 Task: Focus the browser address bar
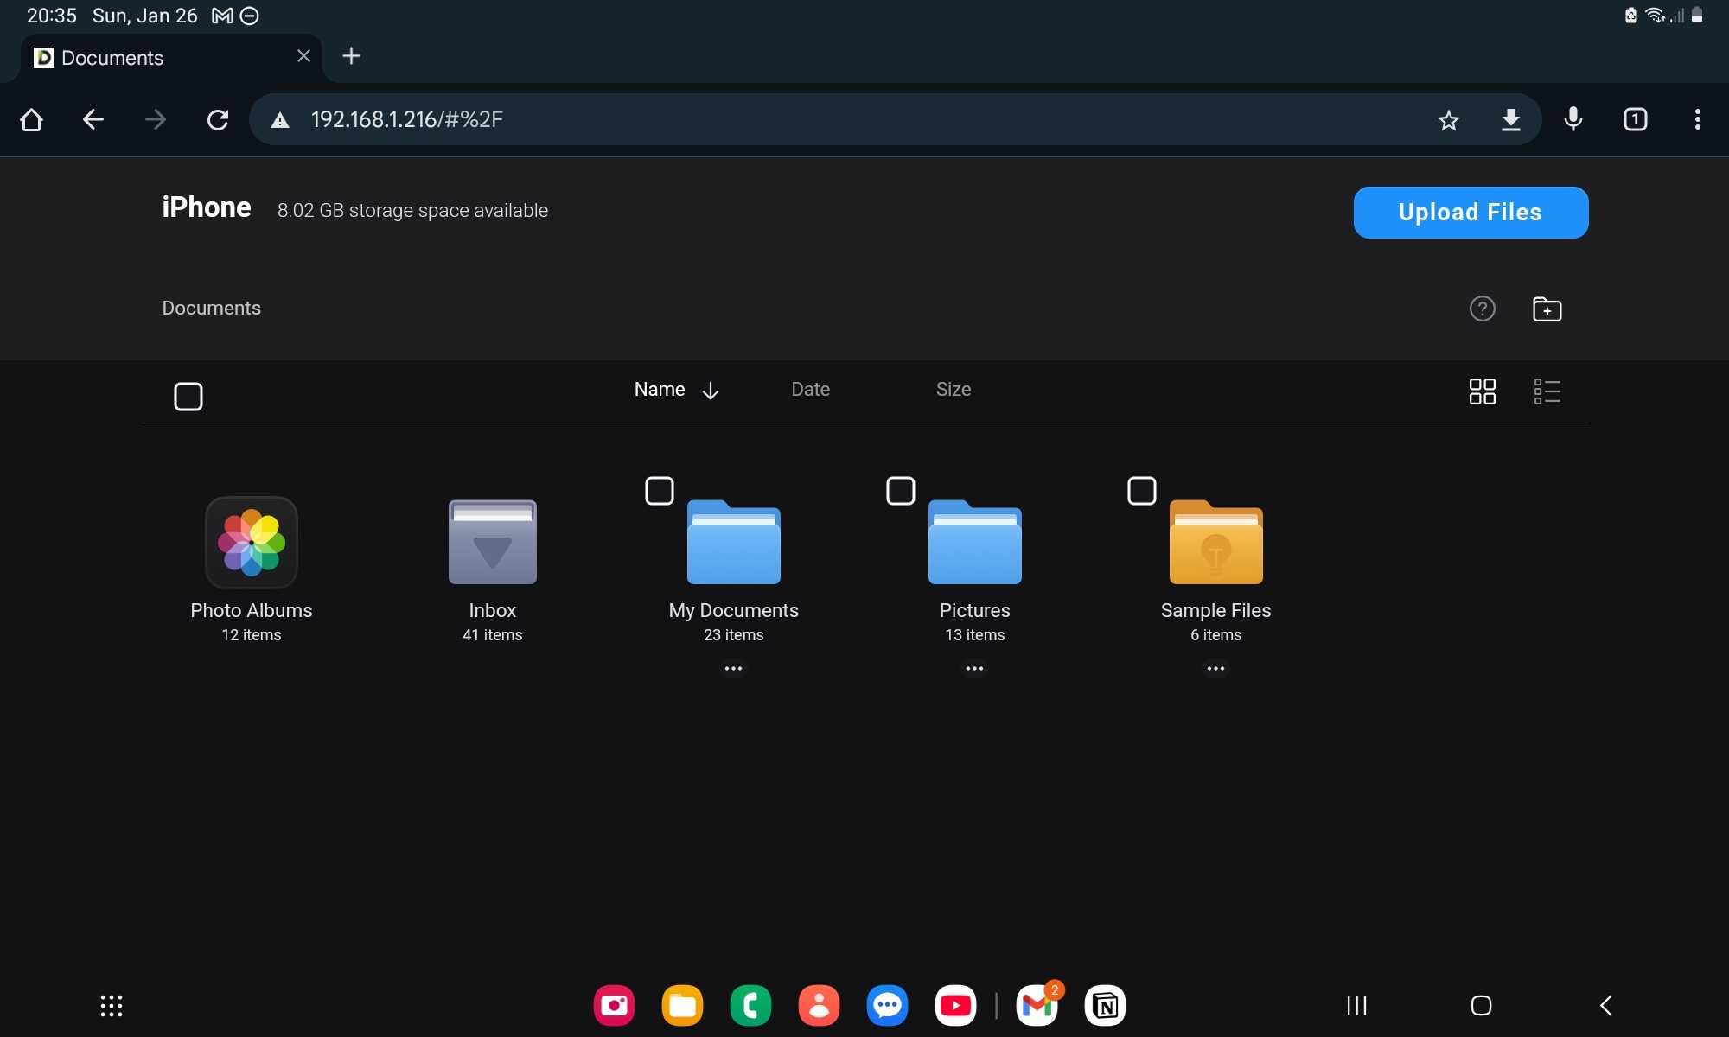pos(778,120)
